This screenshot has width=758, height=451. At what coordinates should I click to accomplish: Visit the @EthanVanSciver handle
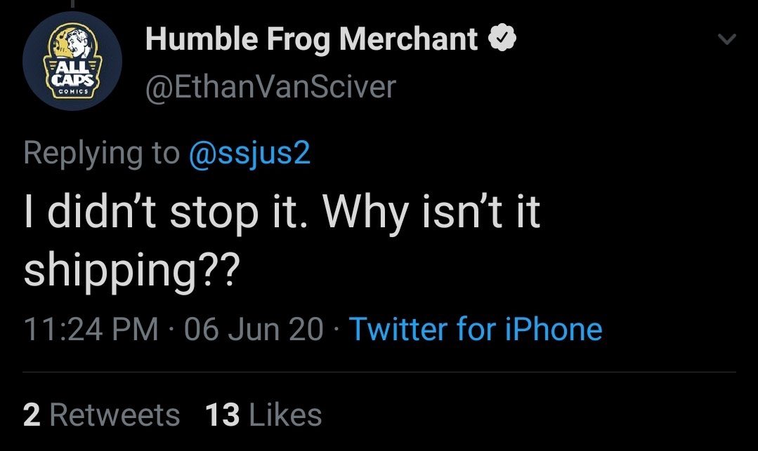coord(270,88)
